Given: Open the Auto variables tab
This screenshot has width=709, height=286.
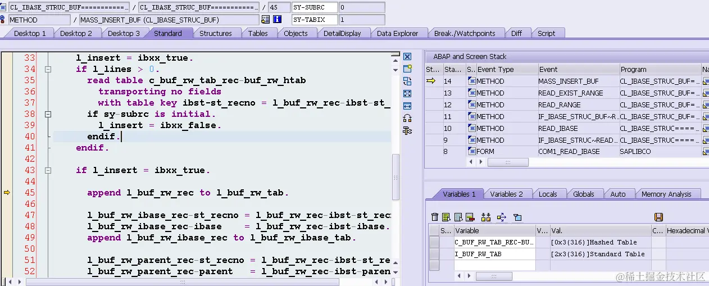Looking at the screenshot, I should [x=618, y=194].
